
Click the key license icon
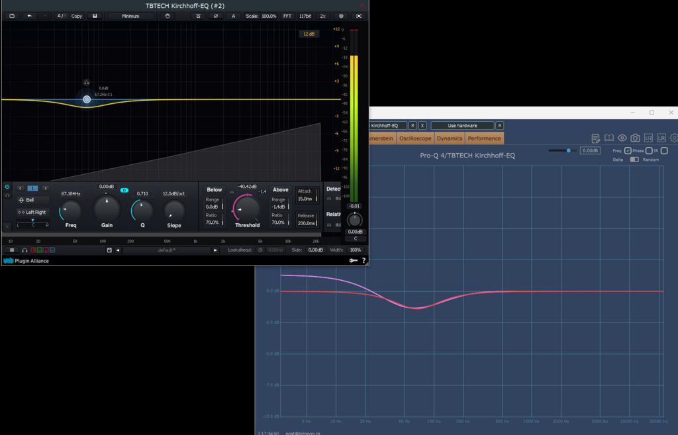(x=354, y=260)
